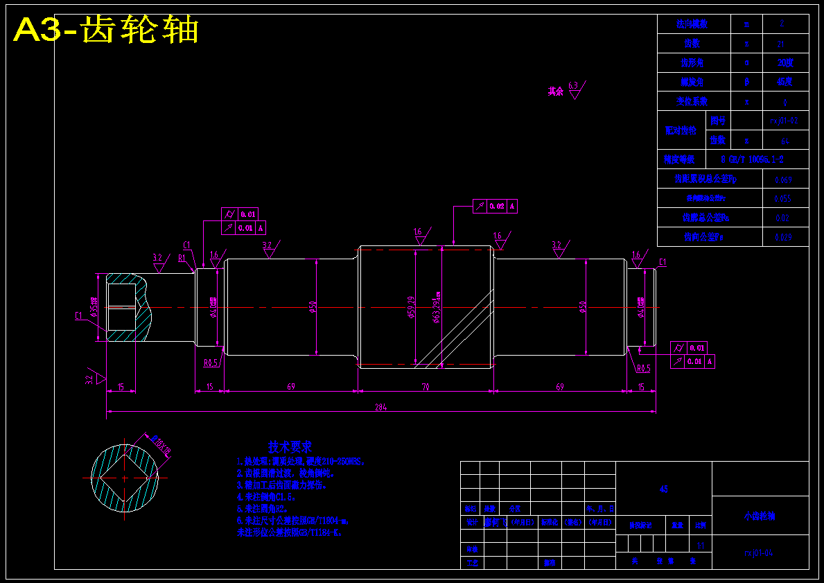The width and height of the screenshot is (824, 583).
Task: Click requirement line 2 '齿根圆滑过渡'
Action: point(286,473)
